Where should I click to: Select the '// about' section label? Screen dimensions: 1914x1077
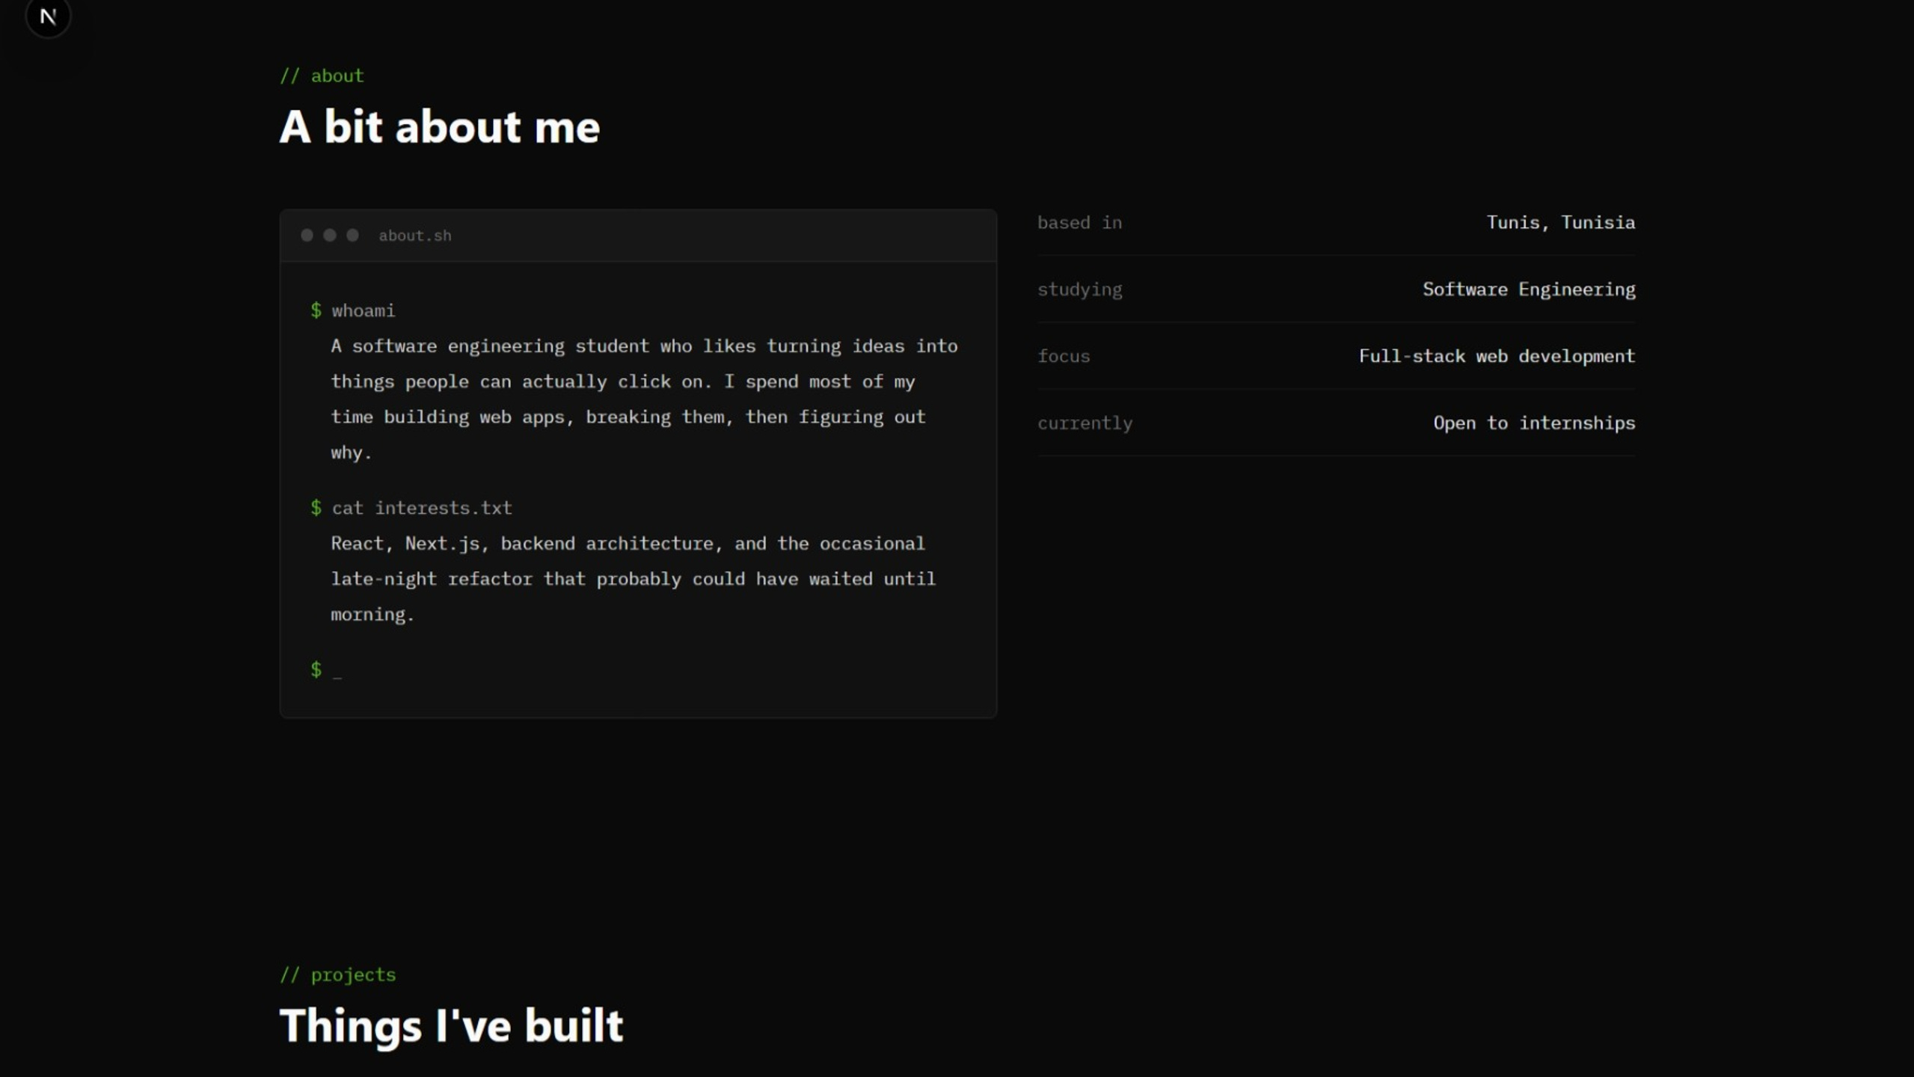(x=322, y=76)
